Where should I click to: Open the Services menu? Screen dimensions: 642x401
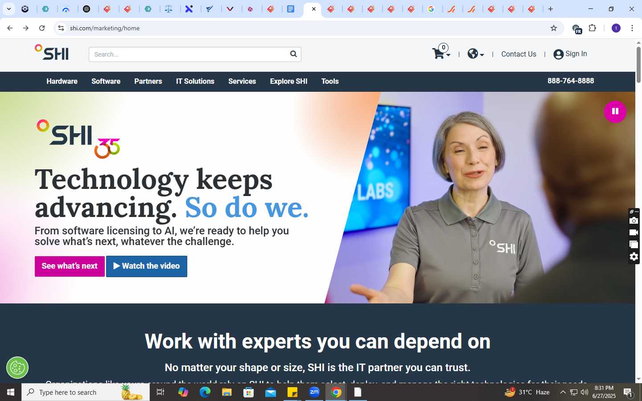coord(242,82)
